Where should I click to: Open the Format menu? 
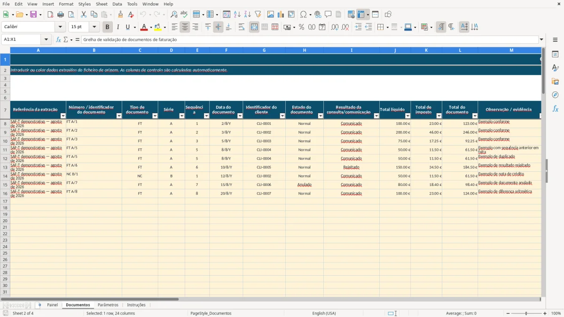66,4
